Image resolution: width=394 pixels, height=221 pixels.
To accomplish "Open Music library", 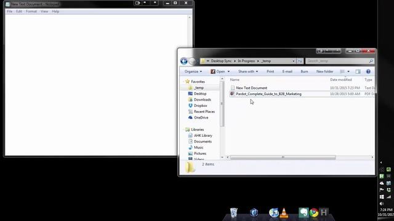I will (198, 147).
